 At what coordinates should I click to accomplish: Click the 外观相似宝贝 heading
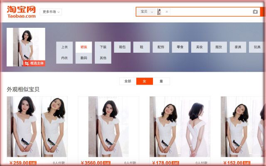(x=23, y=89)
